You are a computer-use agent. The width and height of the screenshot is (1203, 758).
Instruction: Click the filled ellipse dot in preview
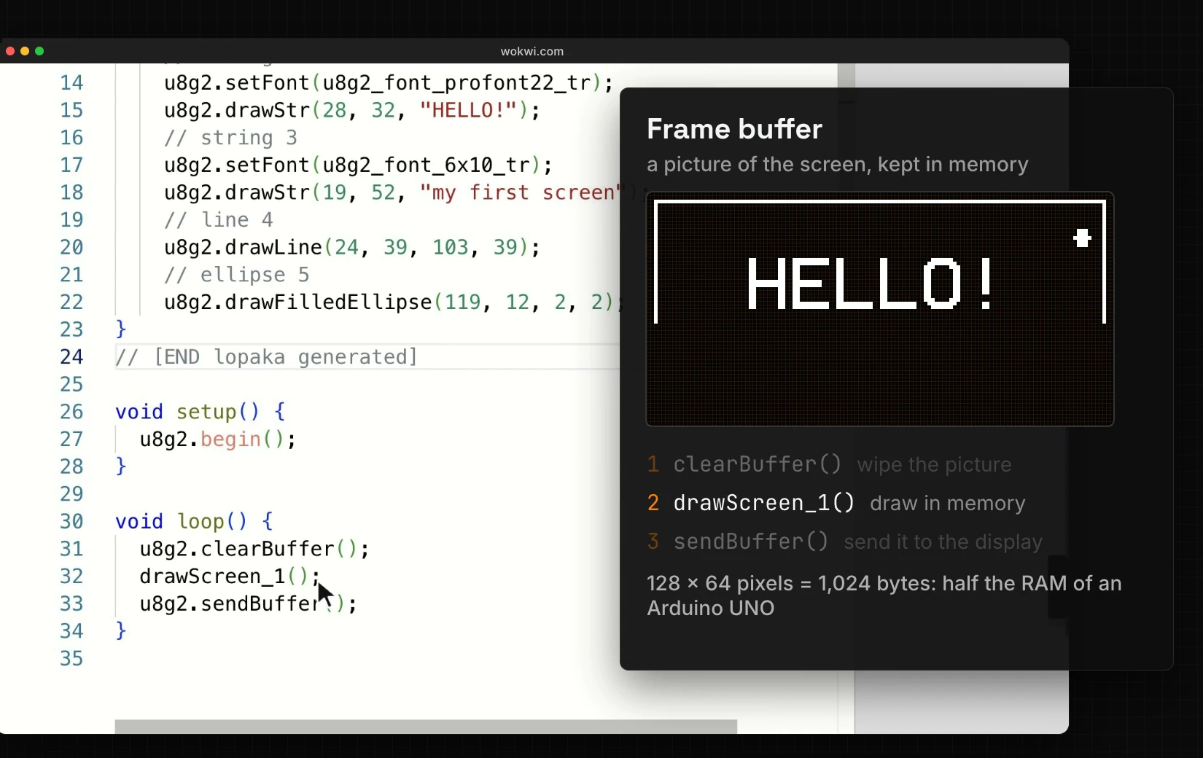pos(1082,238)
